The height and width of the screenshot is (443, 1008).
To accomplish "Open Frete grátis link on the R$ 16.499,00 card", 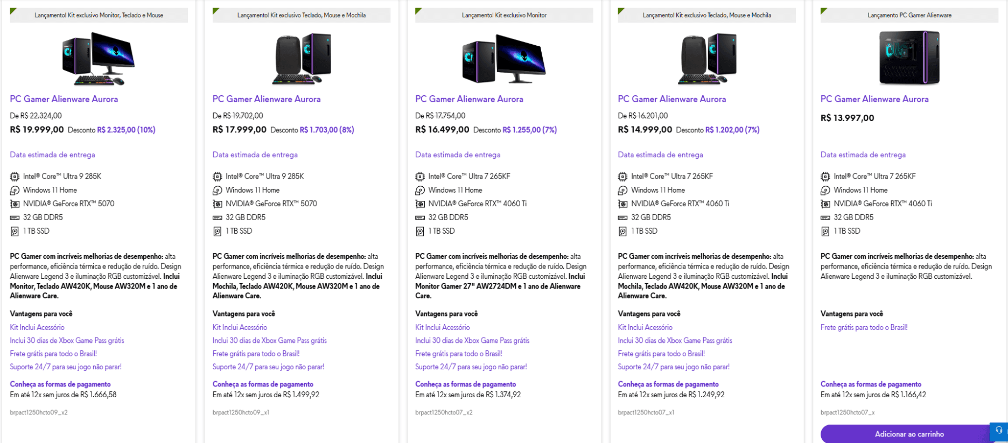I will [x=459, y=354].
